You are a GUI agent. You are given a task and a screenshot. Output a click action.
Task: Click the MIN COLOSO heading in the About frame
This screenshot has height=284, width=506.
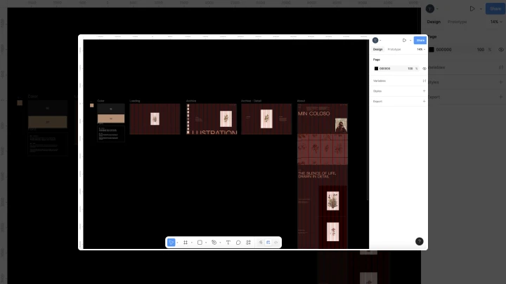[x=314, y=114]
